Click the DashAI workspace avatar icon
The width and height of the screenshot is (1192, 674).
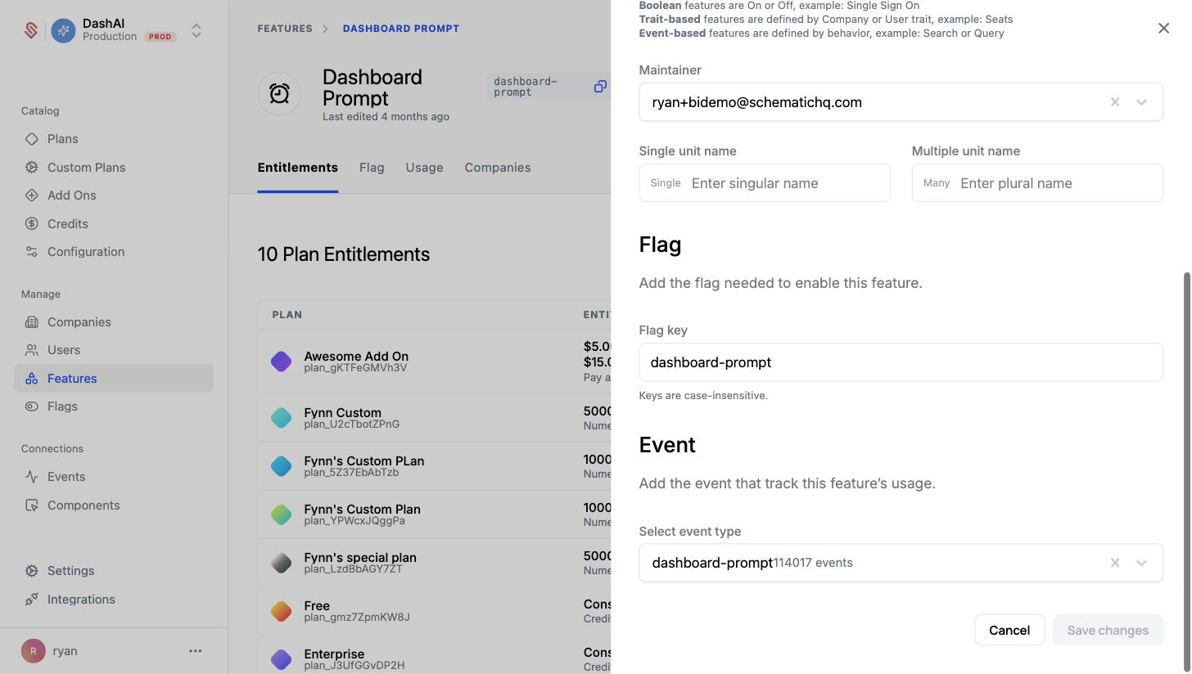click(x=63, y=30)
